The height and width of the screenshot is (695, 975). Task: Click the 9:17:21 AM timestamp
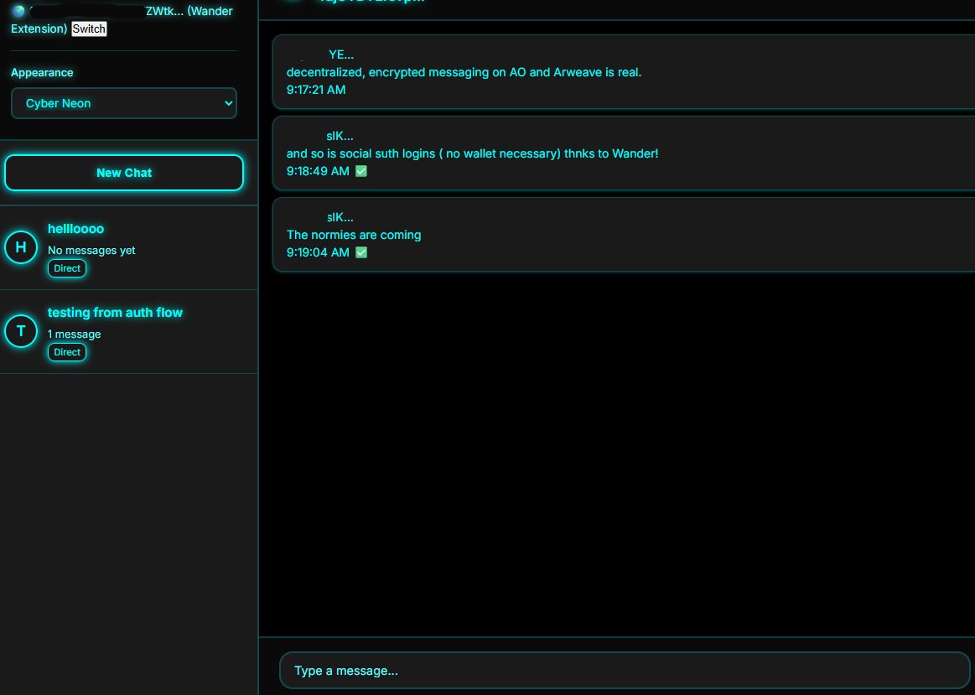tap(316, 90)
